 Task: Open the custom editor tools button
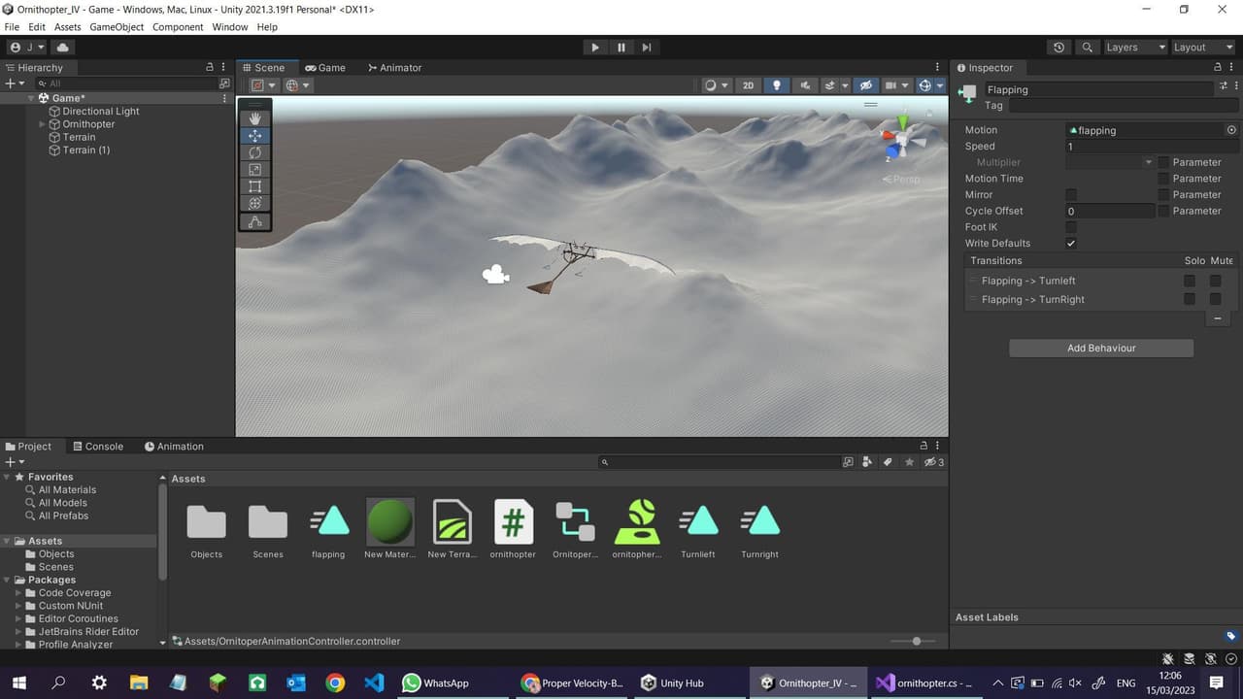pos(254,222)
